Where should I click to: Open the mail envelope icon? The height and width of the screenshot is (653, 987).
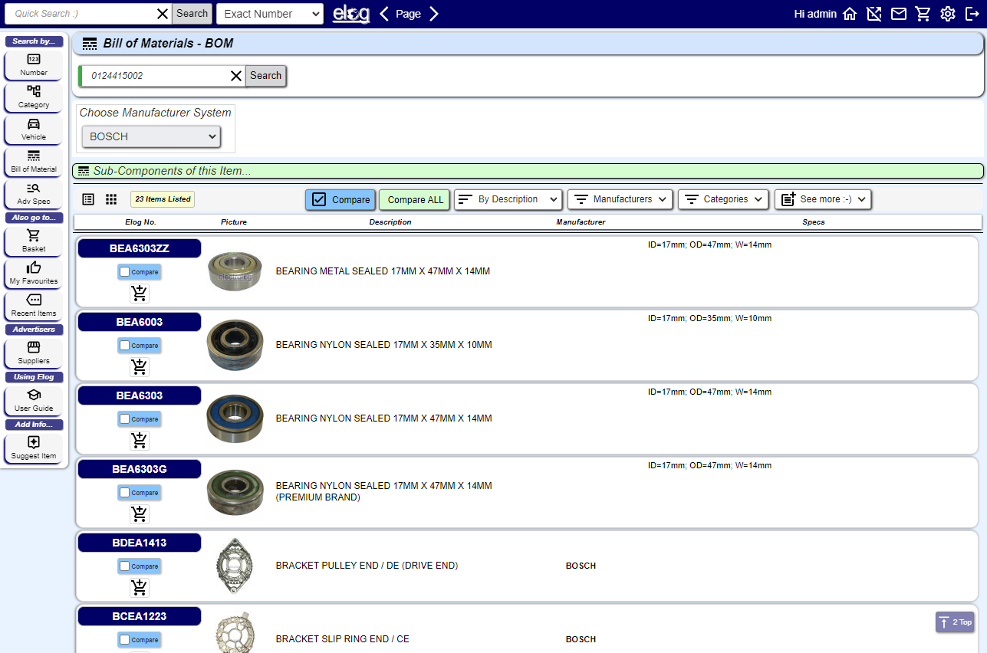pyautogui.click(x=898, y=14)
